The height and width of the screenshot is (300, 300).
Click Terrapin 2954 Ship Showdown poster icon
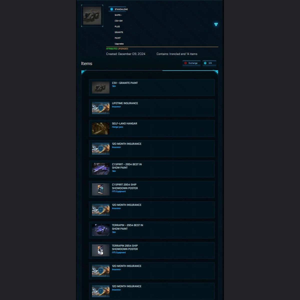pyautogui.click(x=101, y=250)
